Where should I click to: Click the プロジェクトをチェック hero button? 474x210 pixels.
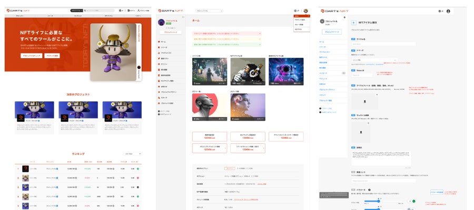(x=32, y=56)
